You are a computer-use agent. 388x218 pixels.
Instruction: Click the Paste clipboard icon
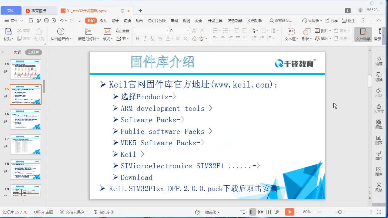click(x=8, y=31)
